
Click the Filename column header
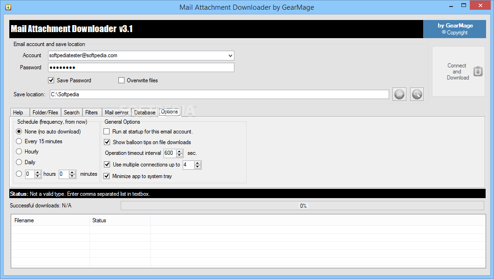[50, 220]
